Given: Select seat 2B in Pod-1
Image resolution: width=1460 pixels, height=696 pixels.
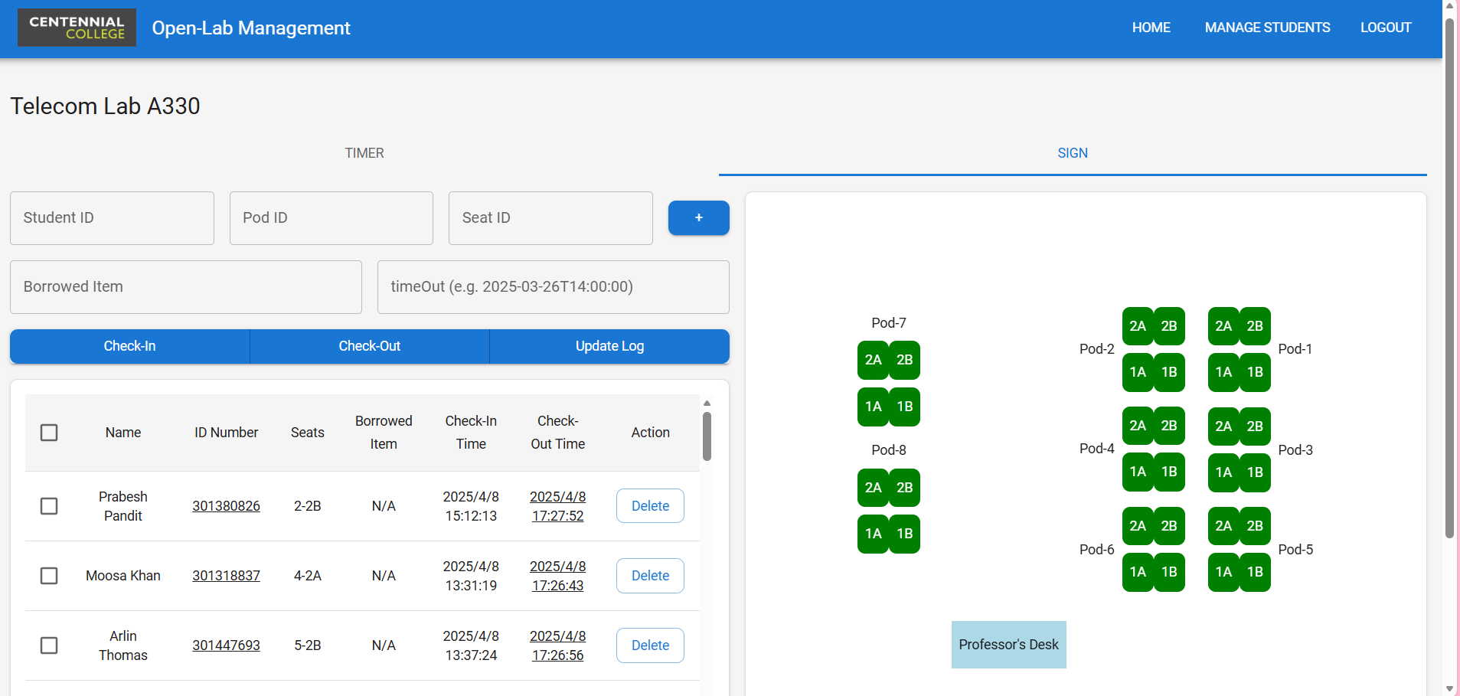Looking at the screenshot, I should click(x=1254, y=325).
